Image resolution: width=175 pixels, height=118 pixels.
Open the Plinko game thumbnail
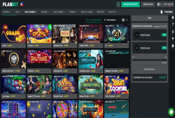tap(39, 109)
